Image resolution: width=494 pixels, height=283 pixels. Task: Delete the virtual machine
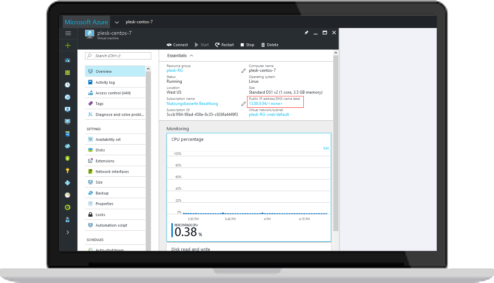pyautogui.click(x=270, y=45)
